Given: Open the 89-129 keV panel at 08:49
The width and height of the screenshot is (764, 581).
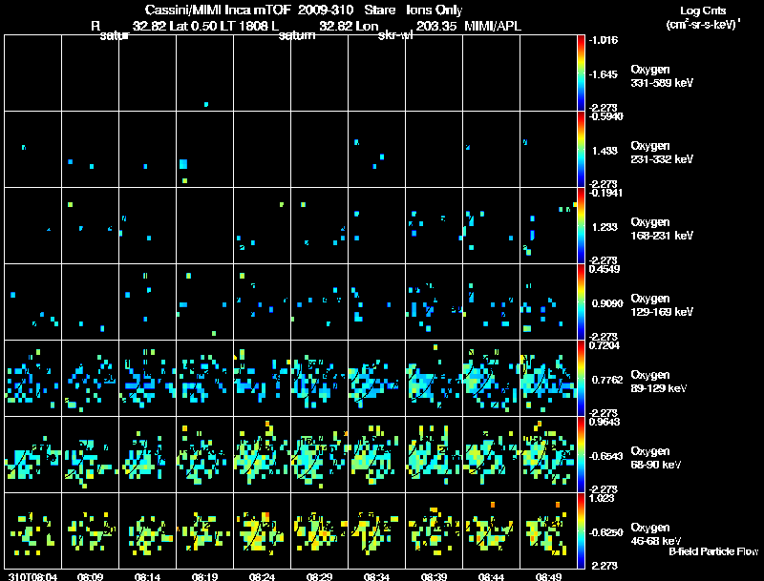Looking at the screenshot, I should (548, 378).
